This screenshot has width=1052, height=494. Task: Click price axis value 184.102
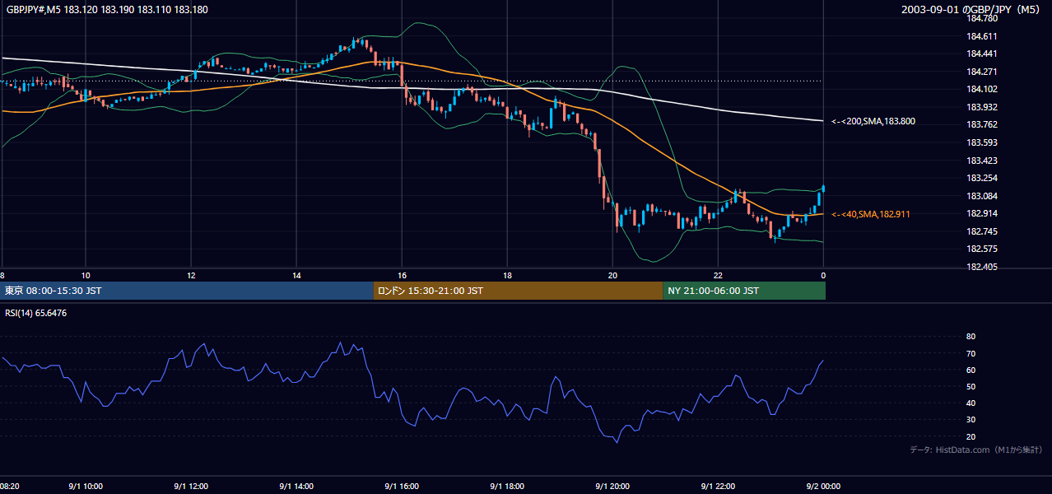[981, 90]
